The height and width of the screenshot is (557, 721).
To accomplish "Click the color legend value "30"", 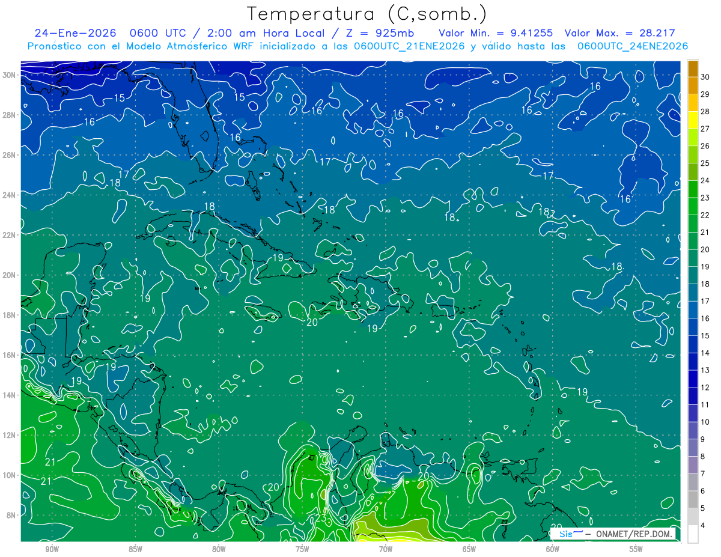I will click(x=705, y=77).
